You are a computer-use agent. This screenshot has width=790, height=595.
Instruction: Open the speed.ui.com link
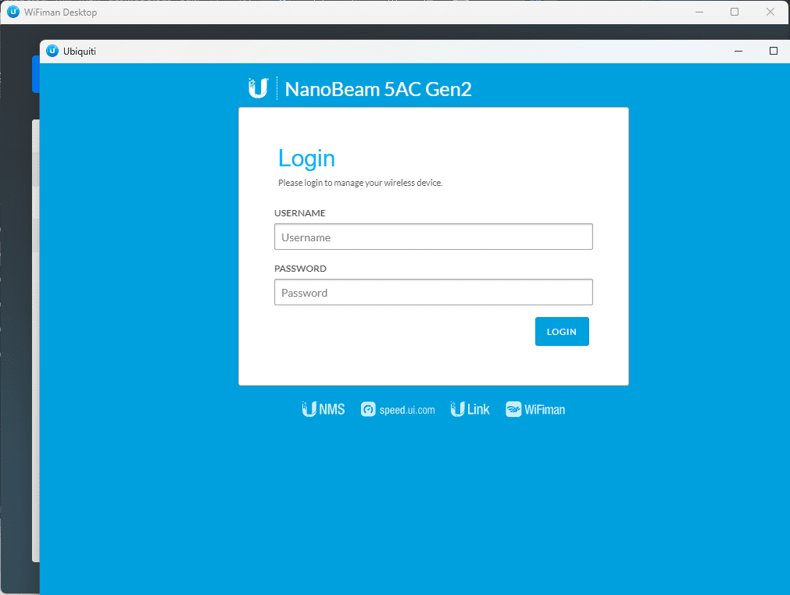pos(398,410)
